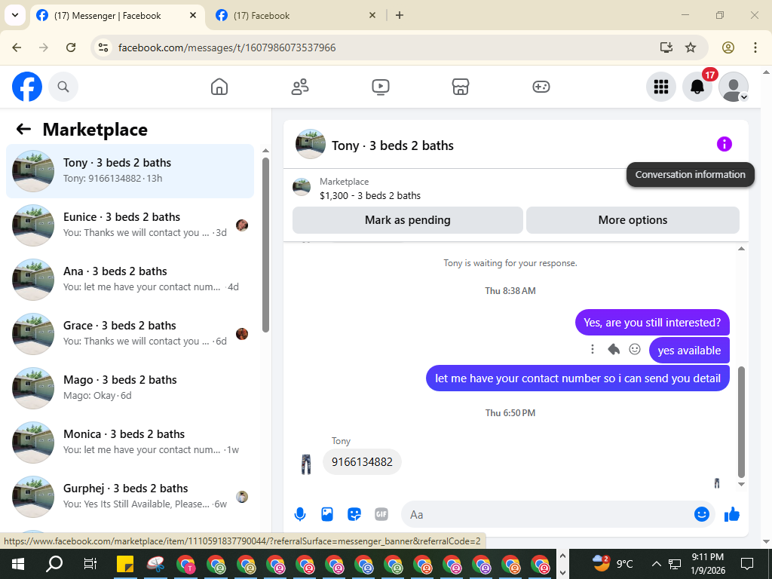Open a new browser tab
Image resolution: width=772 pixels, height=579 pixels.
[400, 16]
